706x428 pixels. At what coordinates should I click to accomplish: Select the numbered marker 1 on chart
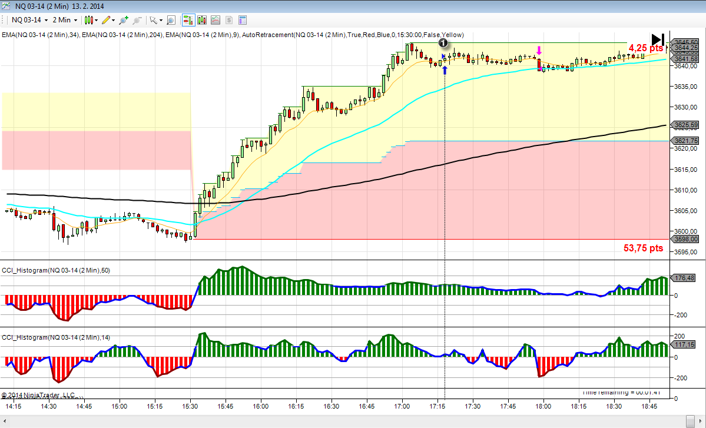click(443, 43)
